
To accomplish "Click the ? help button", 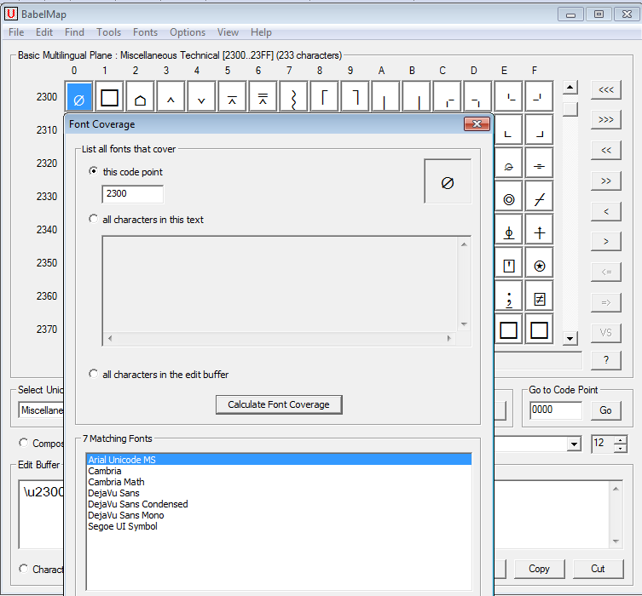I will pos(606,360).
